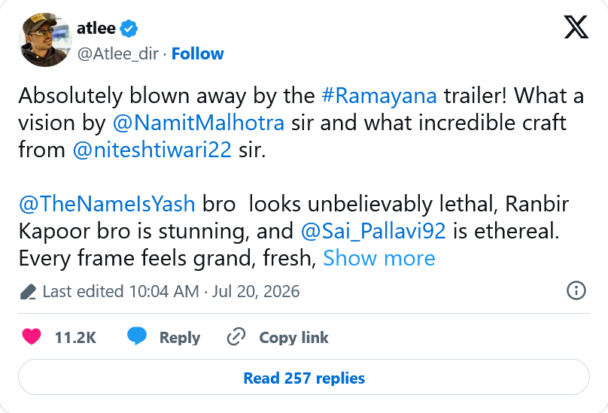The width and height of the screenshot is (608, 413).
Task: Open the Read 257 replies button
Action: [x=304, y=377]
